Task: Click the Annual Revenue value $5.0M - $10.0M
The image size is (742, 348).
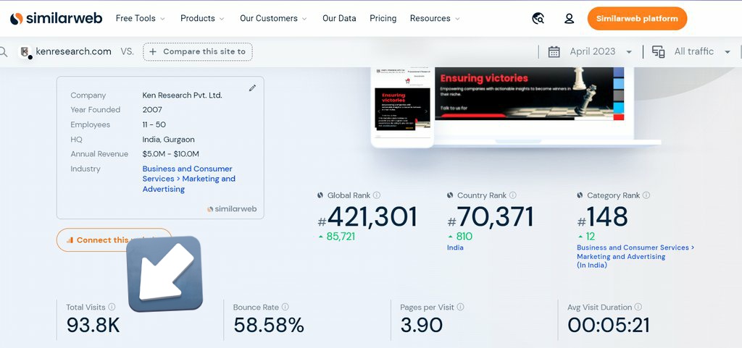Action: click(x=171, y=154)
